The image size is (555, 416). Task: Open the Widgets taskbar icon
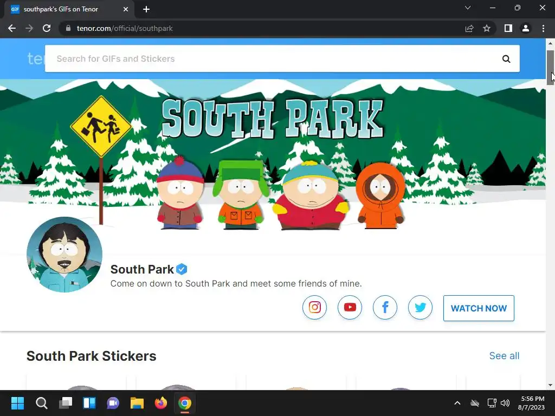coord(89,403)
